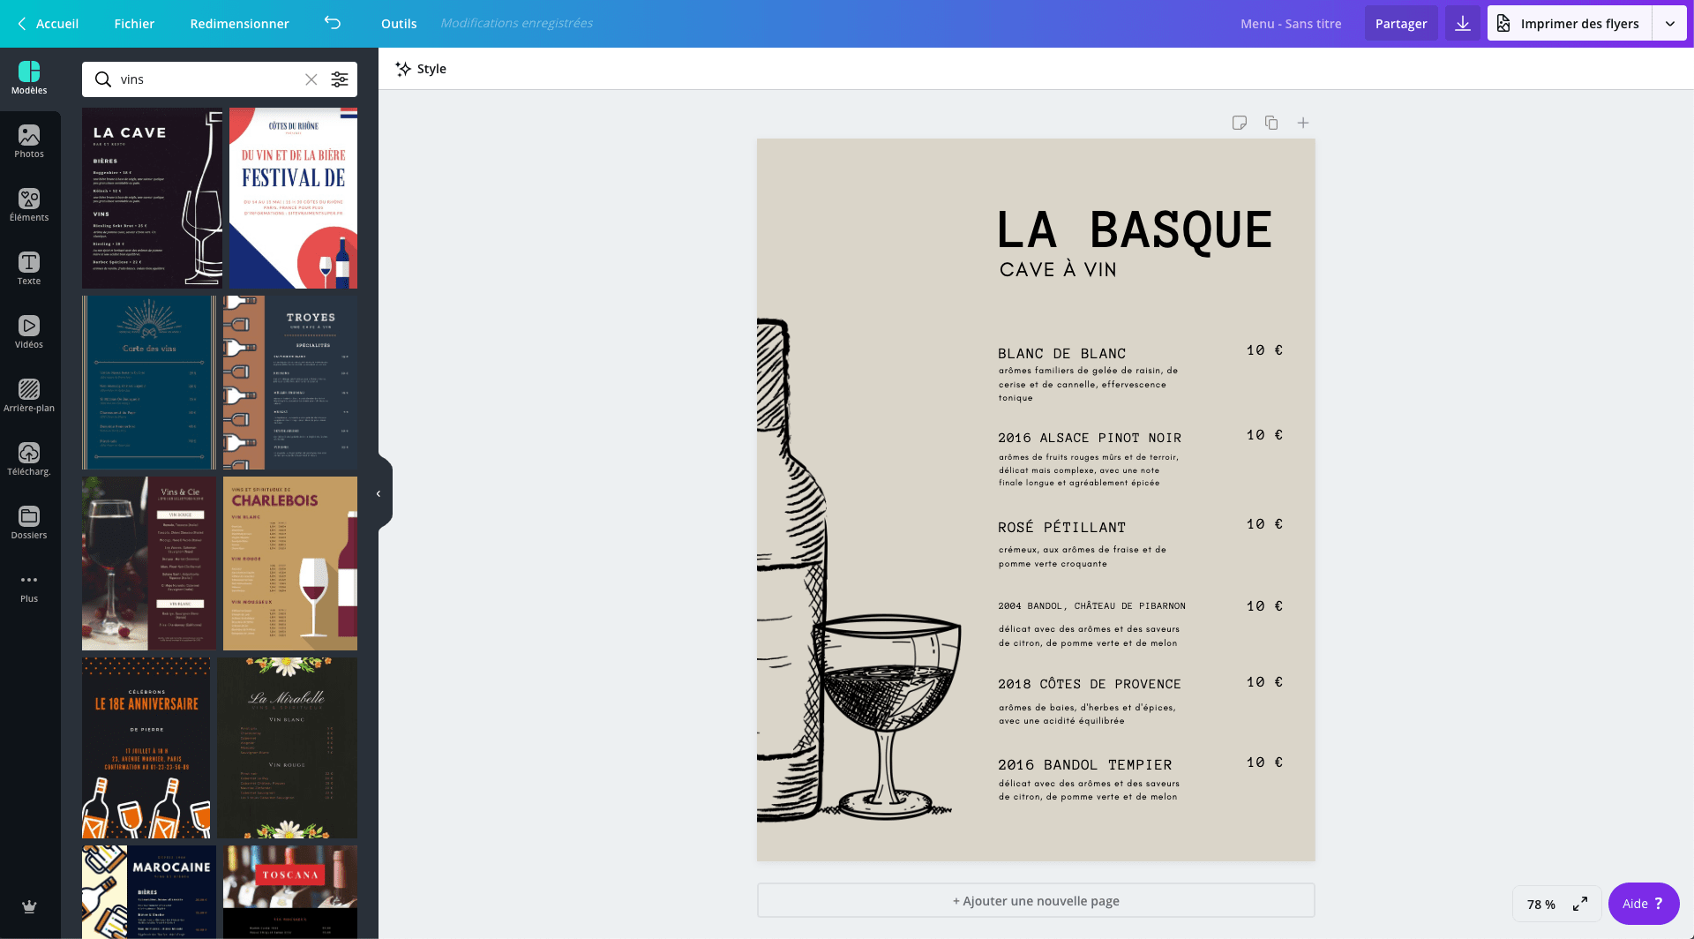Click the crown premium icon
This screenshot has height=939, width=1694.
click(x=29, y=906)
